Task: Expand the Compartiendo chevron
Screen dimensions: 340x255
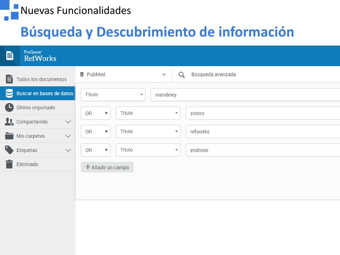Action: point(68,122)
